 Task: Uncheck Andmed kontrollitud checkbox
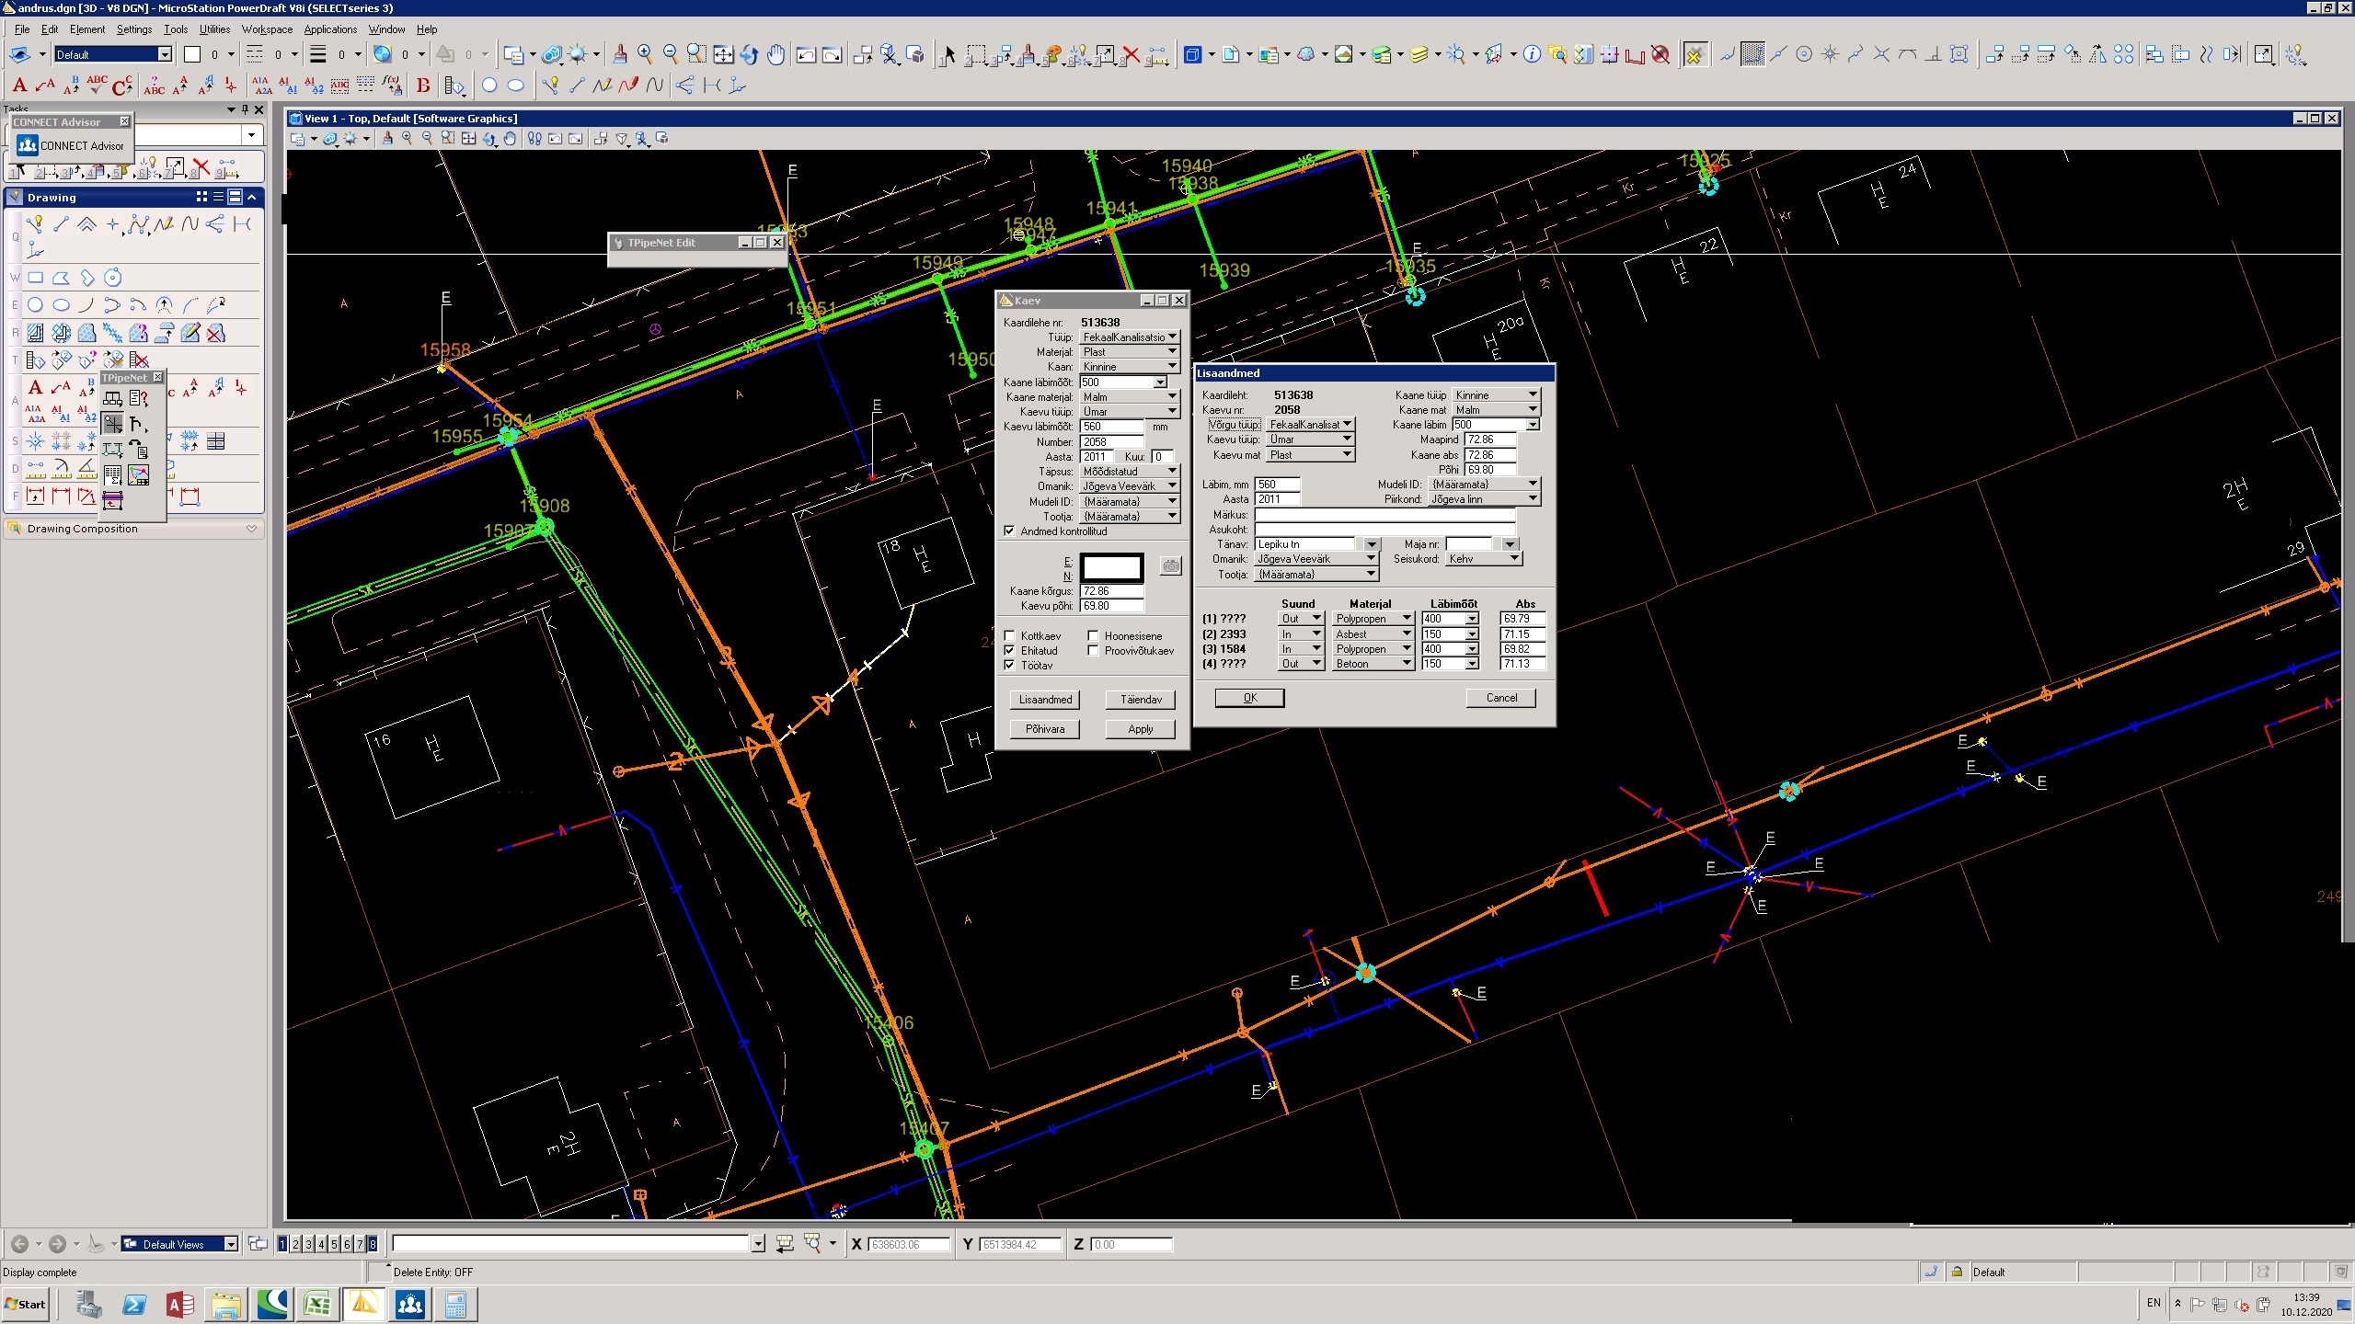(1010, 531)
